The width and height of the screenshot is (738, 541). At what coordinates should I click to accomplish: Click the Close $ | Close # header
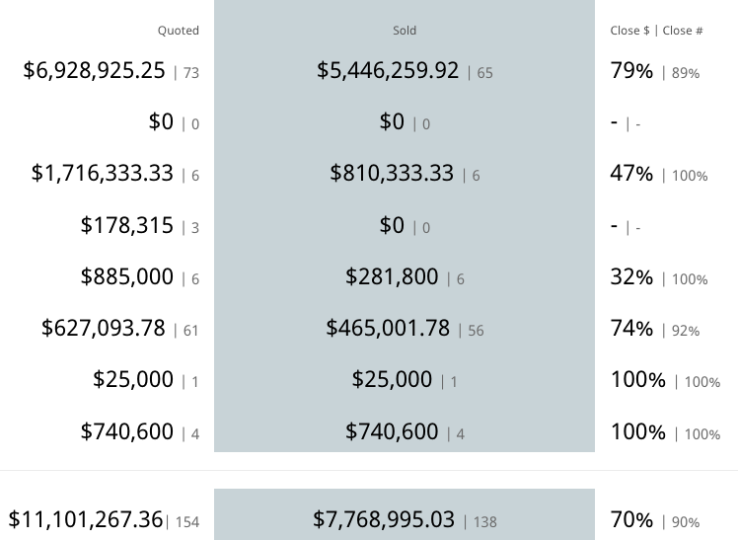pos(656,31)
